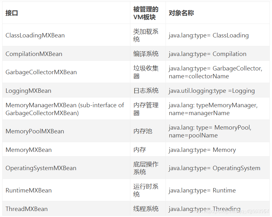
Task: Click java.lang:type= ClassLoading object name
Action: point(209,35)
